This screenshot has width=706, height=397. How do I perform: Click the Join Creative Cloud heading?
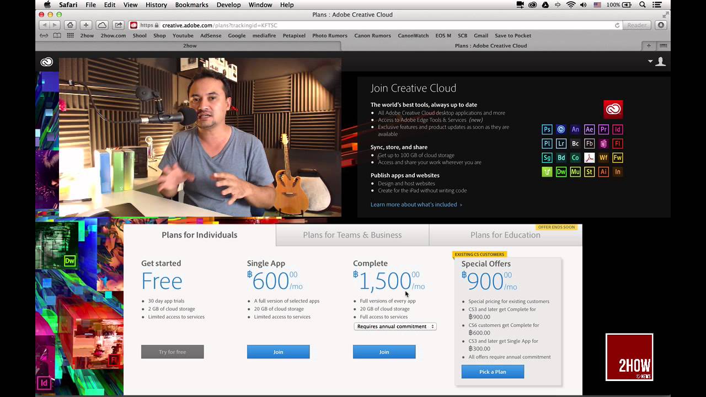coord(413,88)
